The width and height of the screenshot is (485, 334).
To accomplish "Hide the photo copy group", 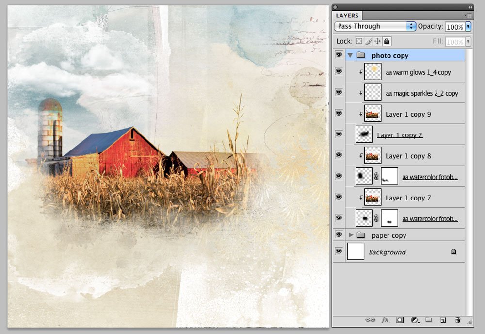I will (x=339, y=55).
